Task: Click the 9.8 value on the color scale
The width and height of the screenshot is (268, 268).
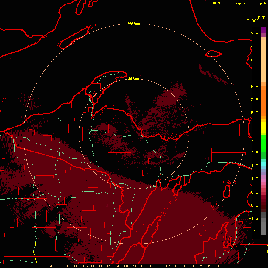Action: (x=255, y=33)
